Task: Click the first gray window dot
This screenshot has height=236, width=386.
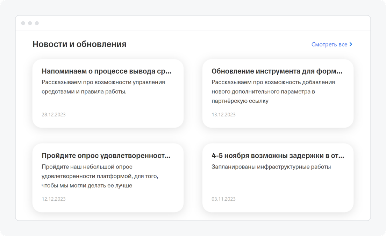Action: pyautogui.click(x=23, y=23)
